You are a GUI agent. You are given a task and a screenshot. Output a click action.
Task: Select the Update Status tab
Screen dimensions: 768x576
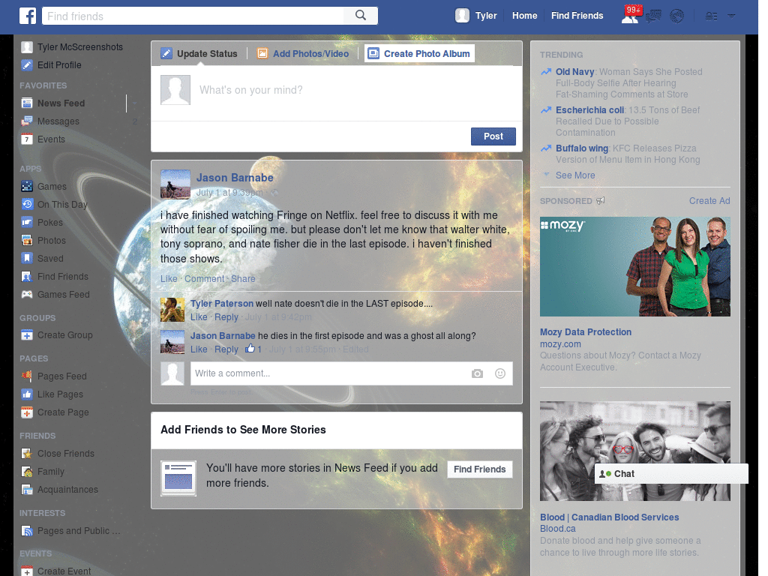click(x=199, y=53)
